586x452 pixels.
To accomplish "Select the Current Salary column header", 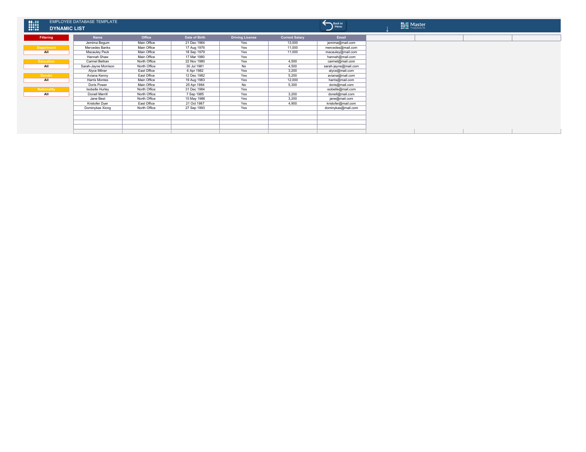I will (x=293, y=38).
